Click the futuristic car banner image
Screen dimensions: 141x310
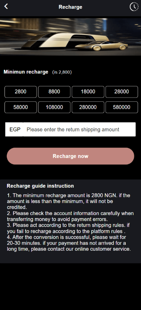[70, 37]
